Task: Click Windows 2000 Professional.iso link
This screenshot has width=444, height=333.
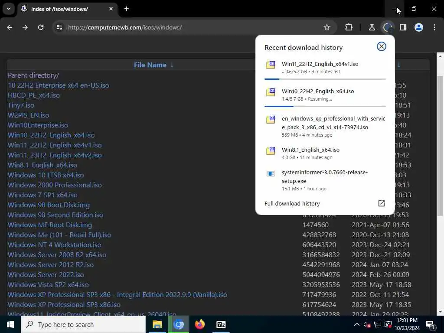Action: click(55, 185)
